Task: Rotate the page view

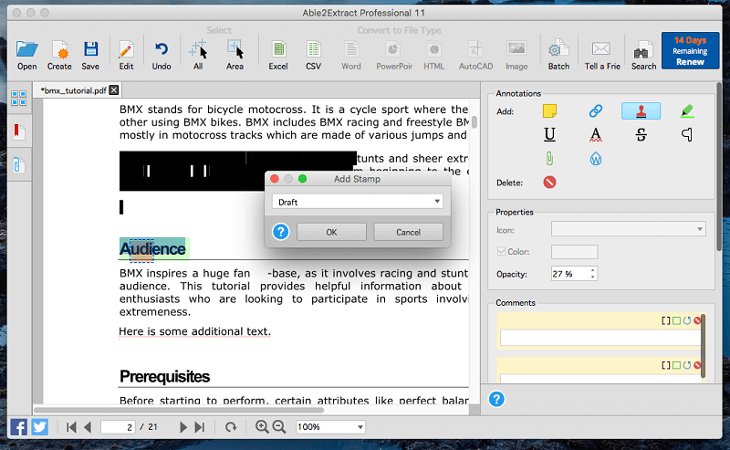Action: tap(231, 426)
